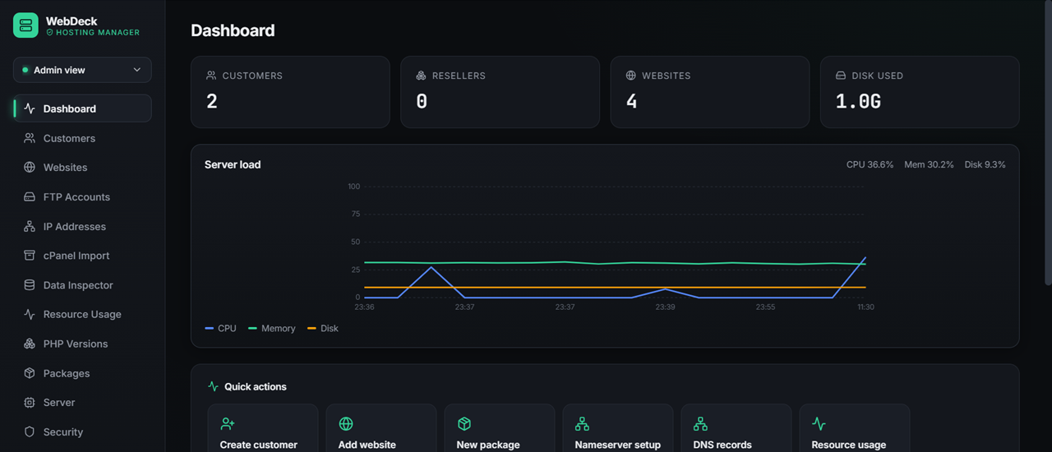This screenshot has width=1052, height=452.
Task: Click the Create customer quick action
Action: [x=263, y=428]
